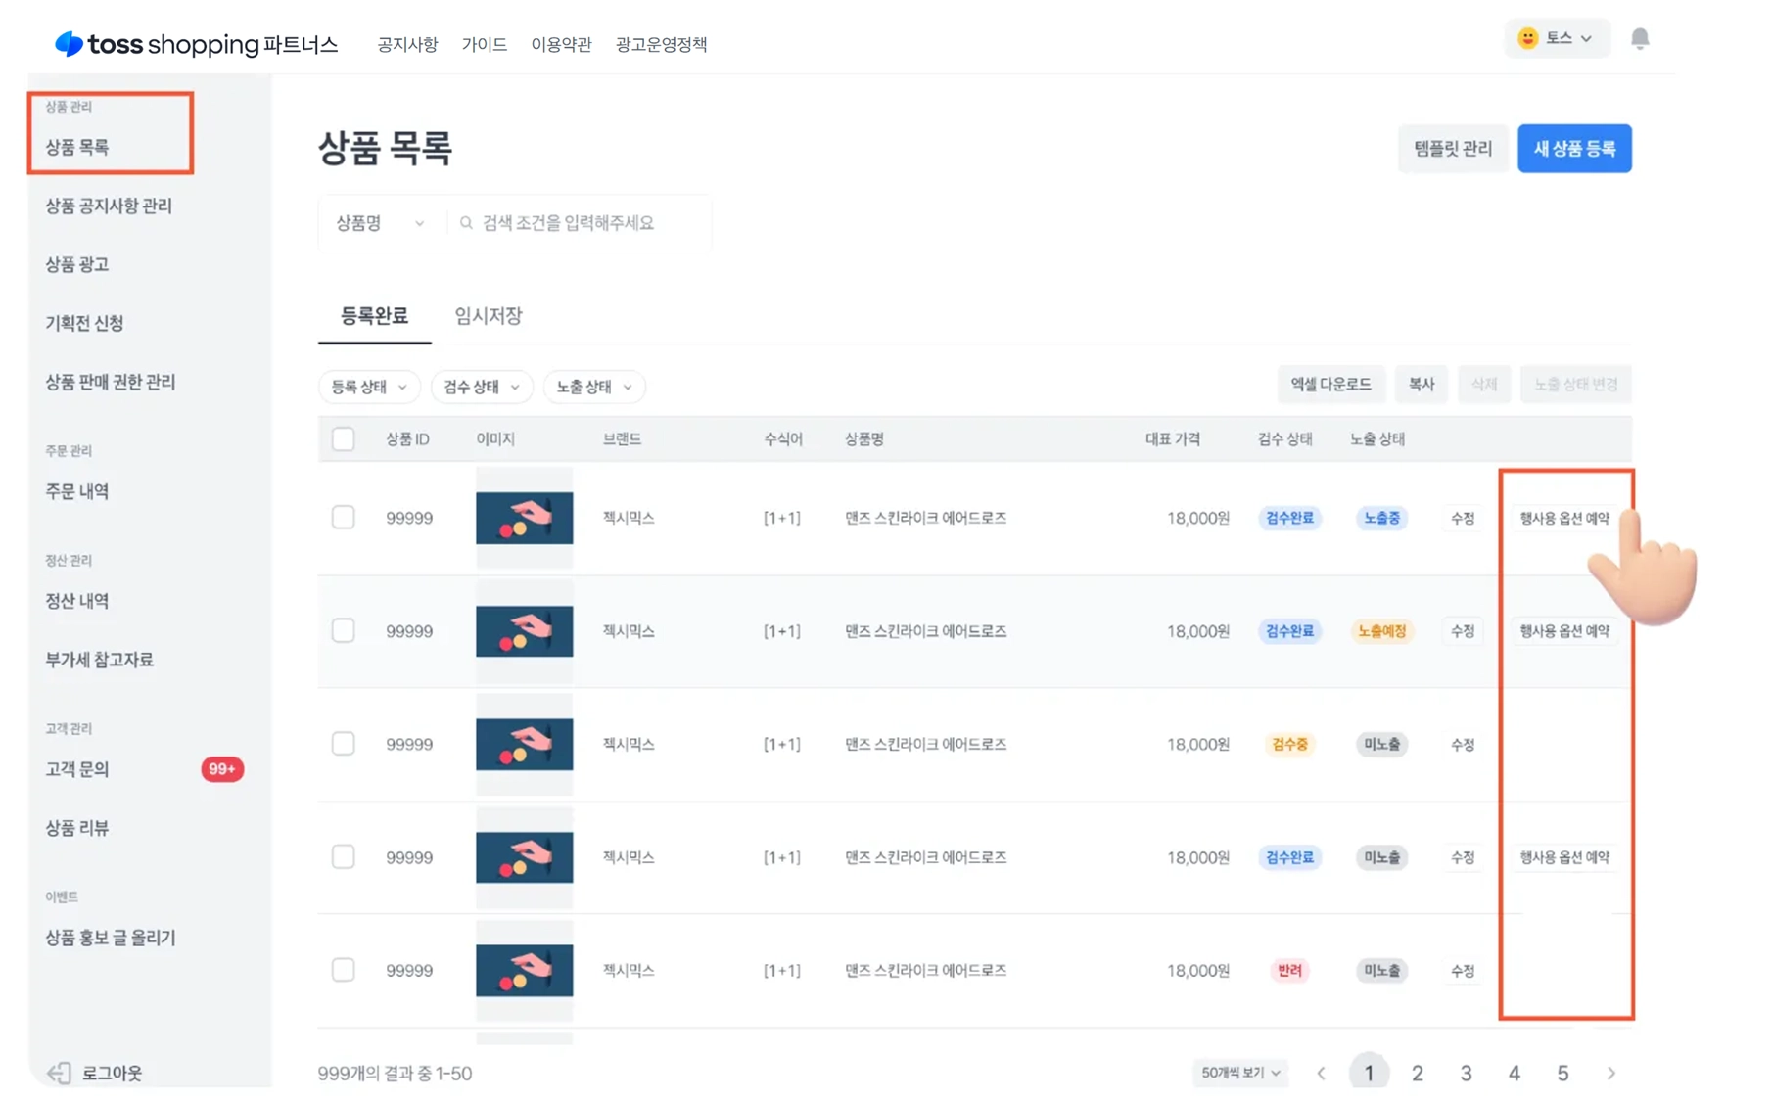The height and width of the screenshot is (1101, 1772).
Task: Go to page 5
Action: (x=1562, y=1073)
